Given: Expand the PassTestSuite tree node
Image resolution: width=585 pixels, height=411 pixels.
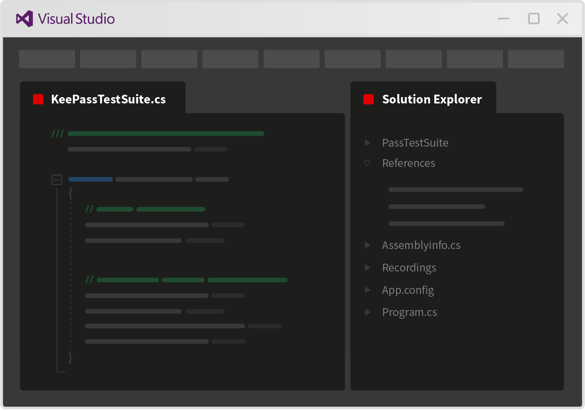Looking at the screenshot, I should [x=367, y=142].
